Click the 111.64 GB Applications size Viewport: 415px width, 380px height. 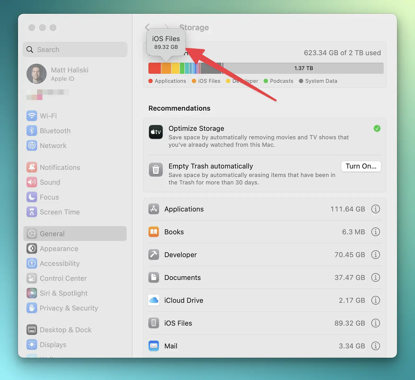(x=348, y=209)
